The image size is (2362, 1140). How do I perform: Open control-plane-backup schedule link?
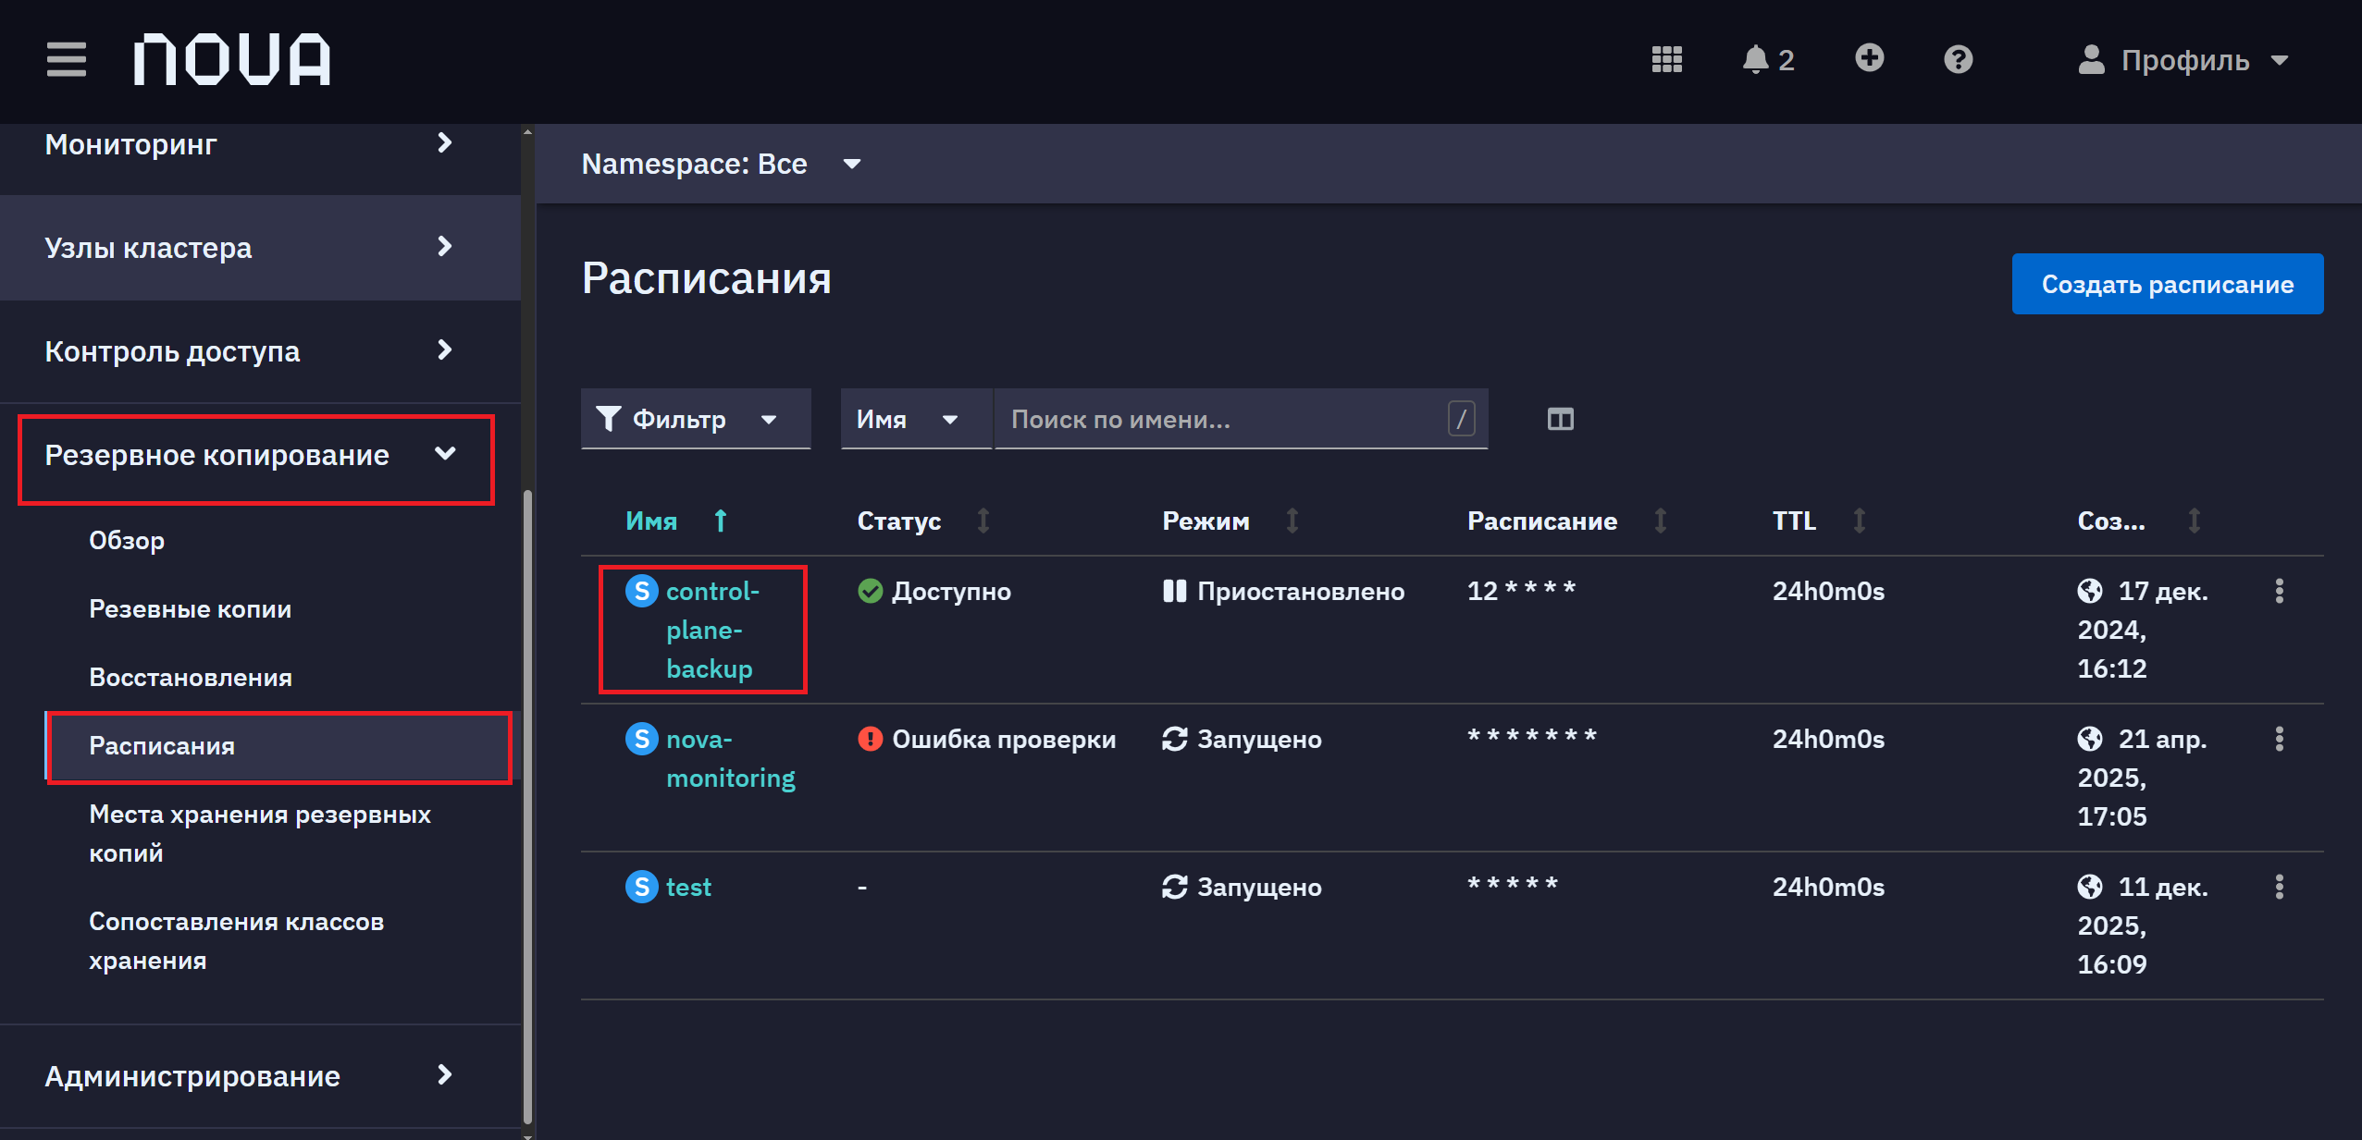[x=712, y=630]
